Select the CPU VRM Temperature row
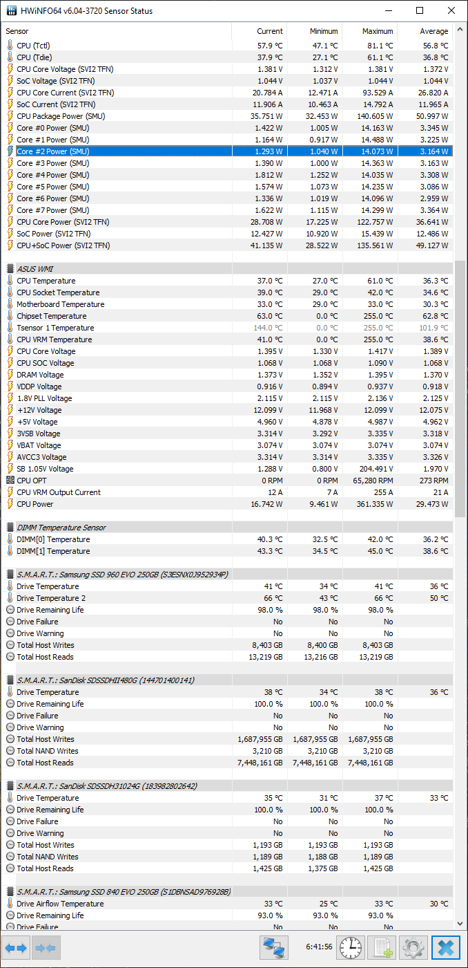 (x=228, y=339)
